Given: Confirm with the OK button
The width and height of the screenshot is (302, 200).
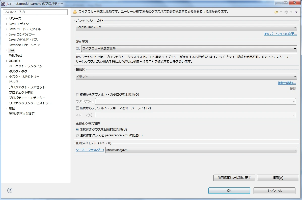Looking at the screenshot, I should pyautogui.click(x=229, y=191).
